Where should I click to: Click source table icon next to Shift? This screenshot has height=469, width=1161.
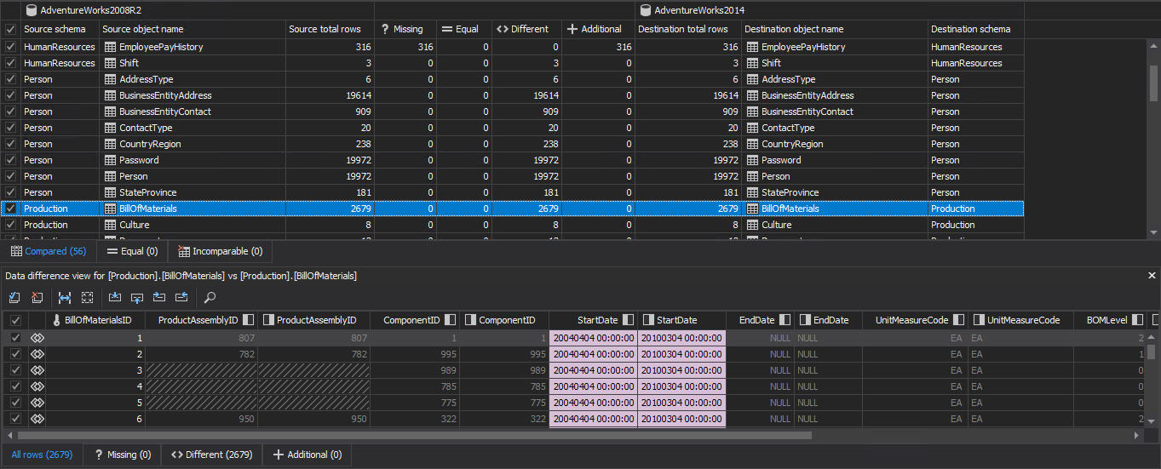tap(110, 63)
